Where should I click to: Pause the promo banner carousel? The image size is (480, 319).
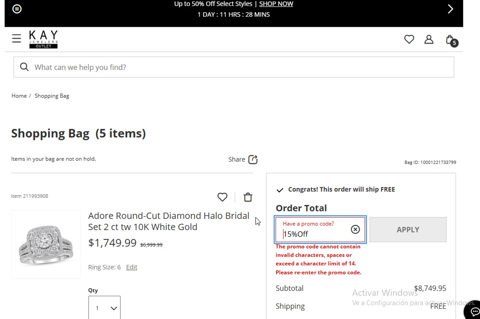pyautogui.click(x=17, y=9)
